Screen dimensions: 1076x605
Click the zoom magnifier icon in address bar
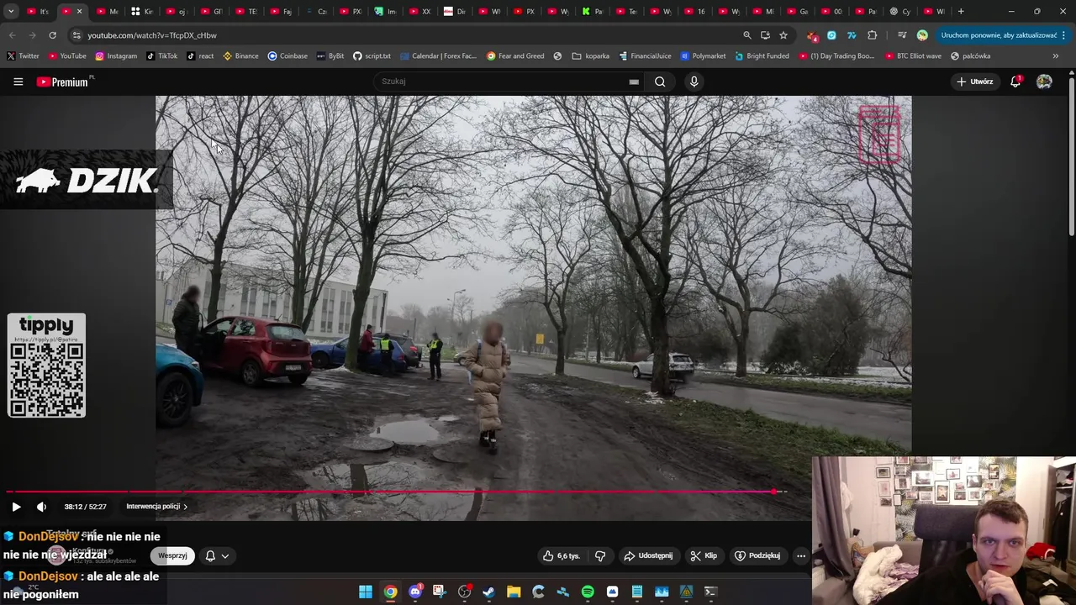point(746,35)
